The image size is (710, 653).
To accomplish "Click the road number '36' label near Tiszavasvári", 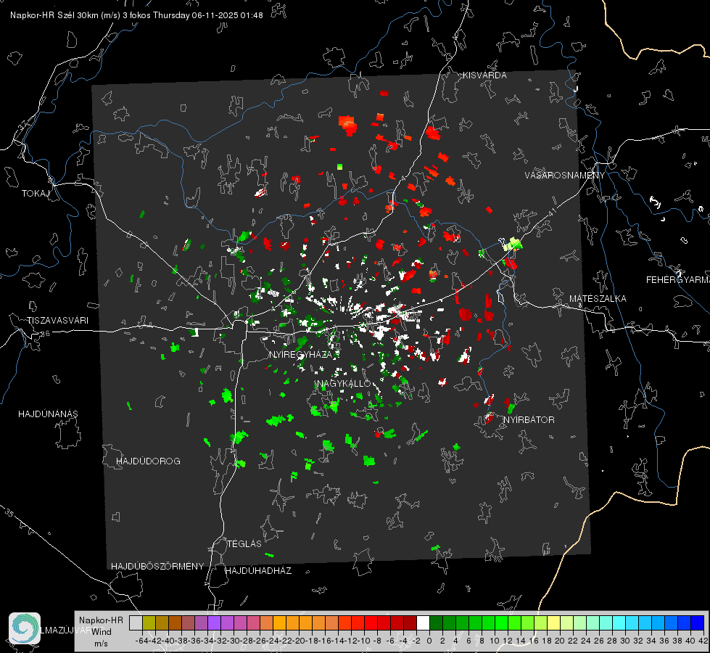I will [45, 334].
